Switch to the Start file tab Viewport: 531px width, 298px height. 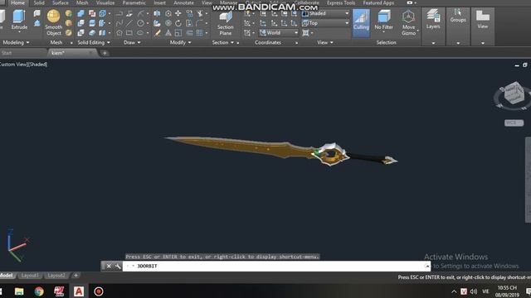tap(7, 53)
